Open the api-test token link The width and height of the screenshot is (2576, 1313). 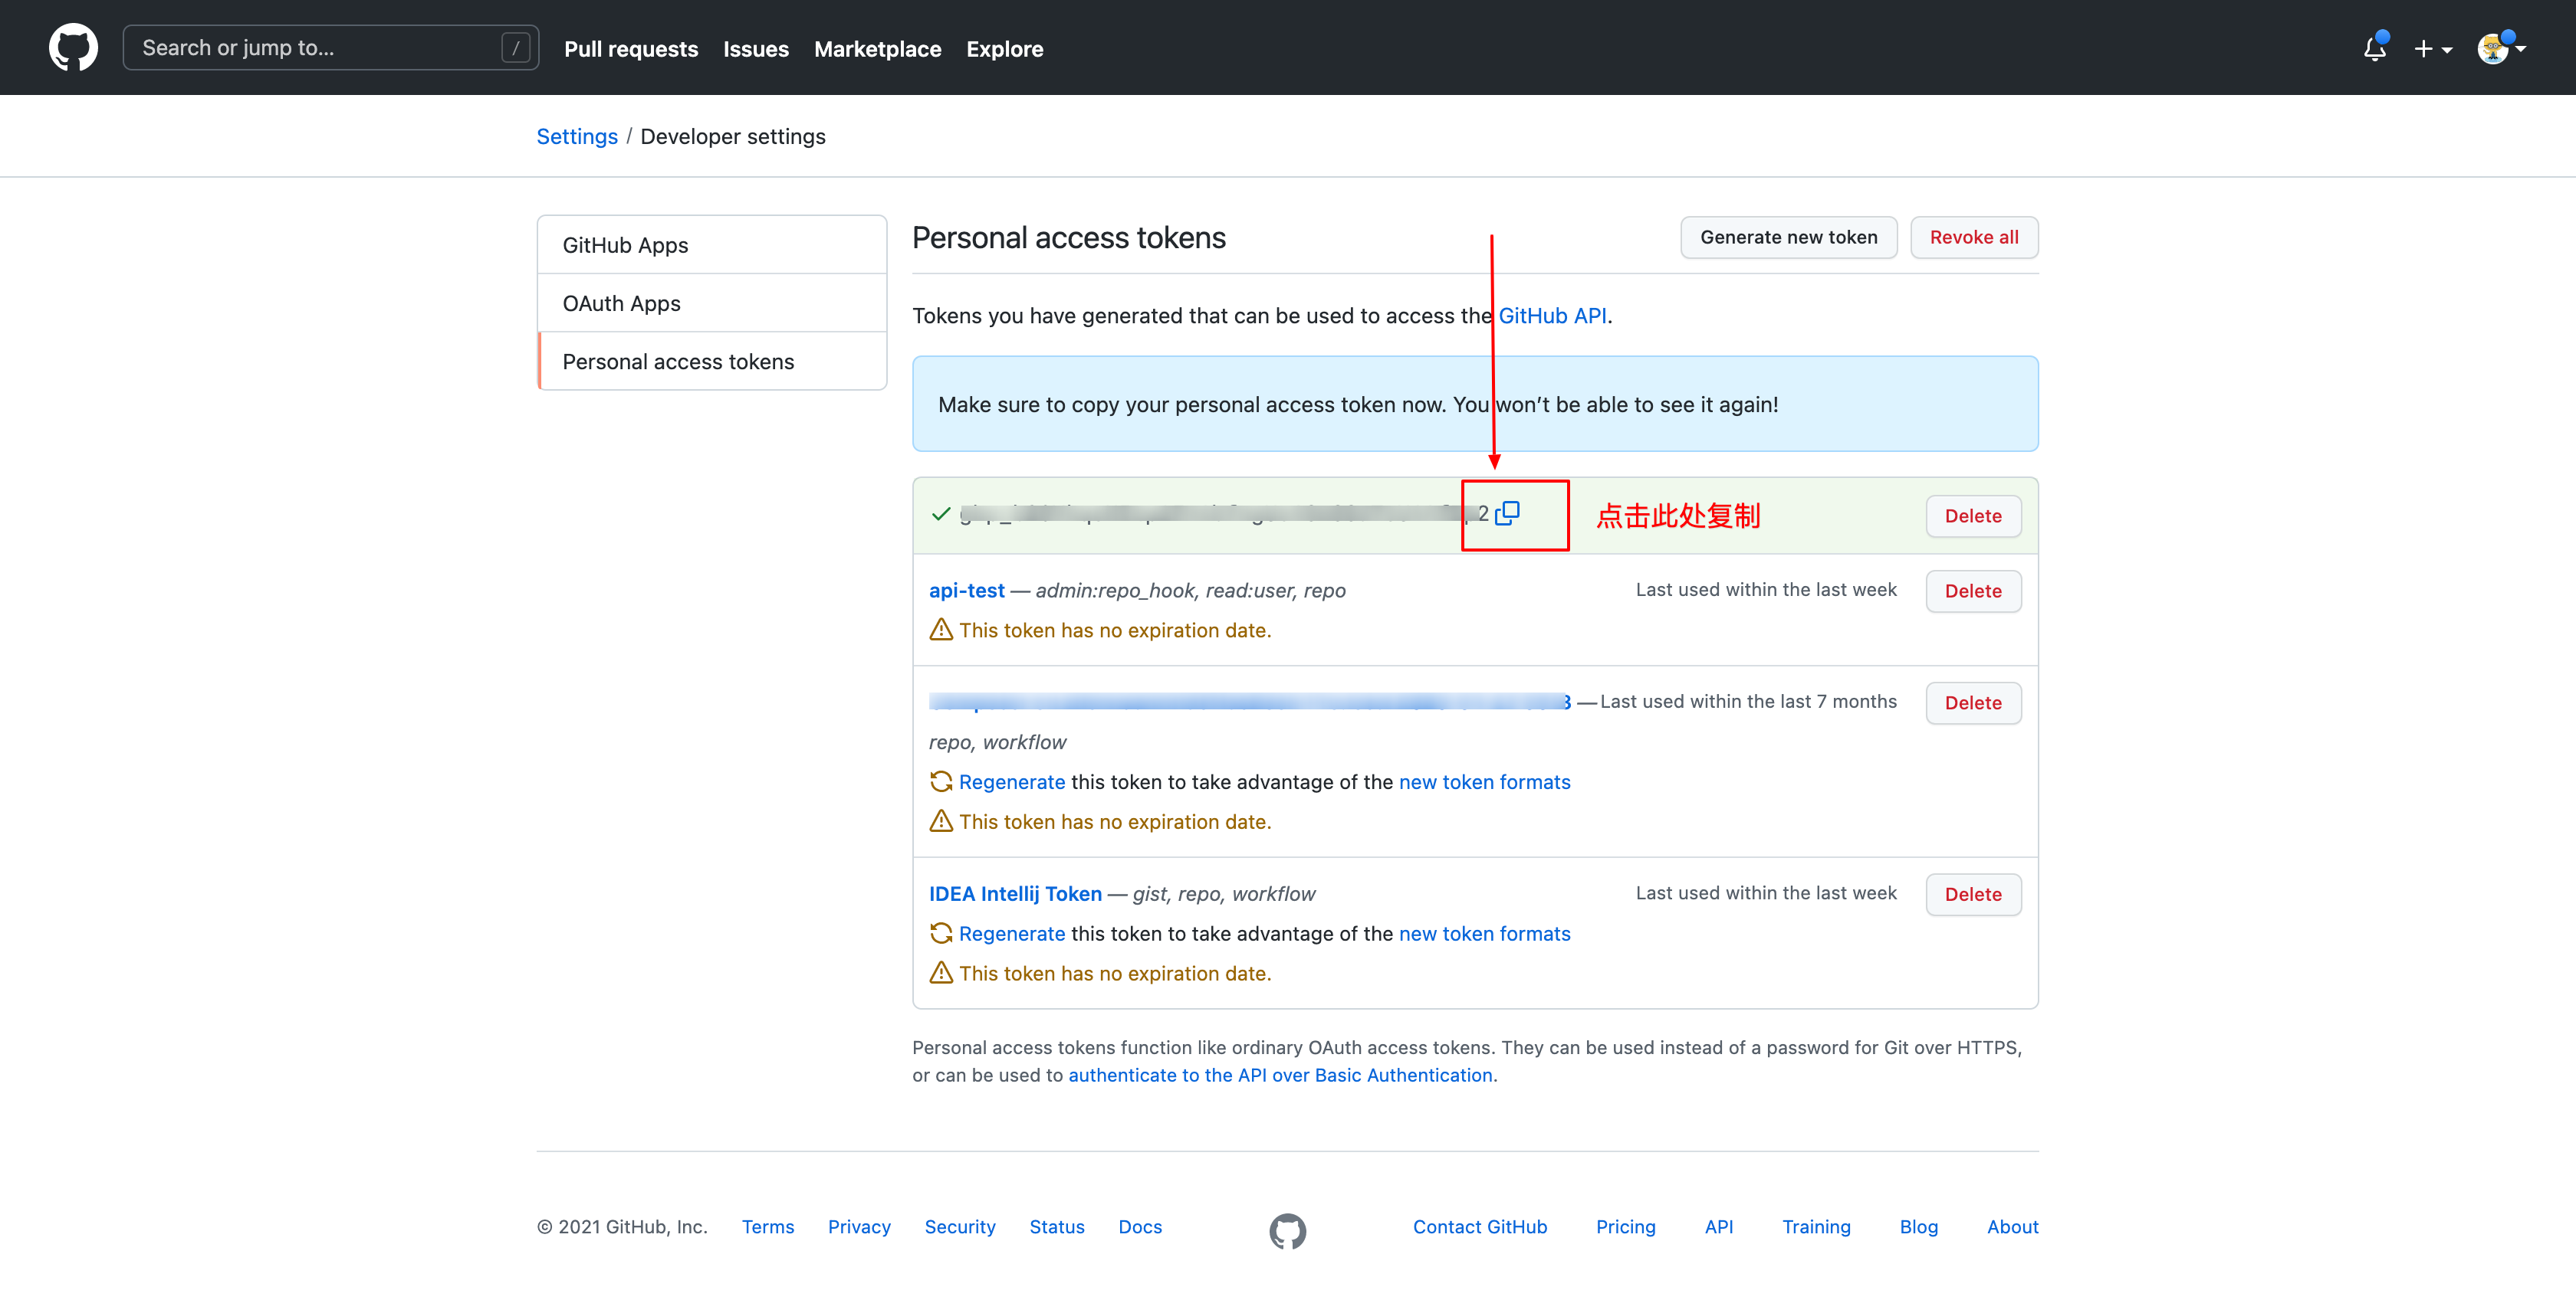966,590
